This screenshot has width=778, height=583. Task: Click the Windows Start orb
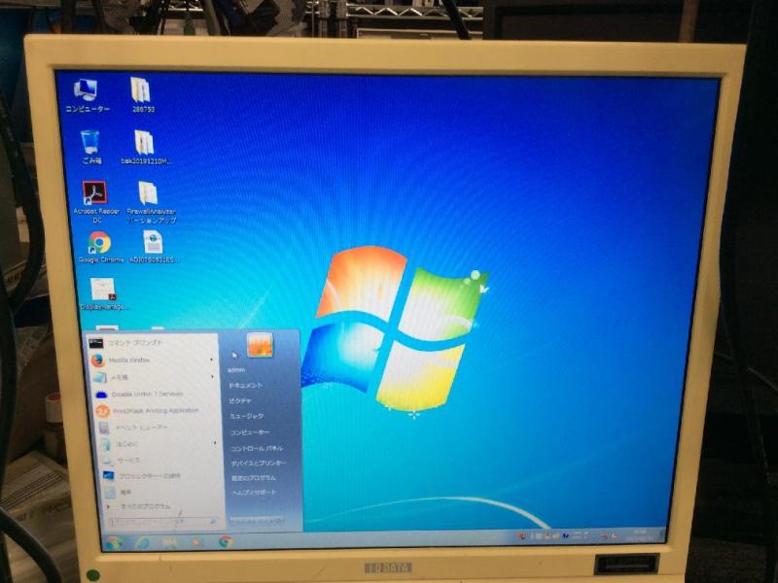(113, 543)
